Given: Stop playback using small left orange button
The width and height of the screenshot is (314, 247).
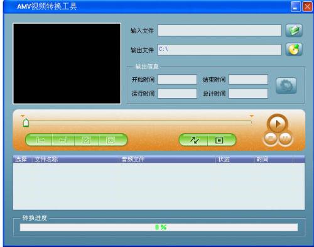Looking at the screenshot, I should point(271,138).
